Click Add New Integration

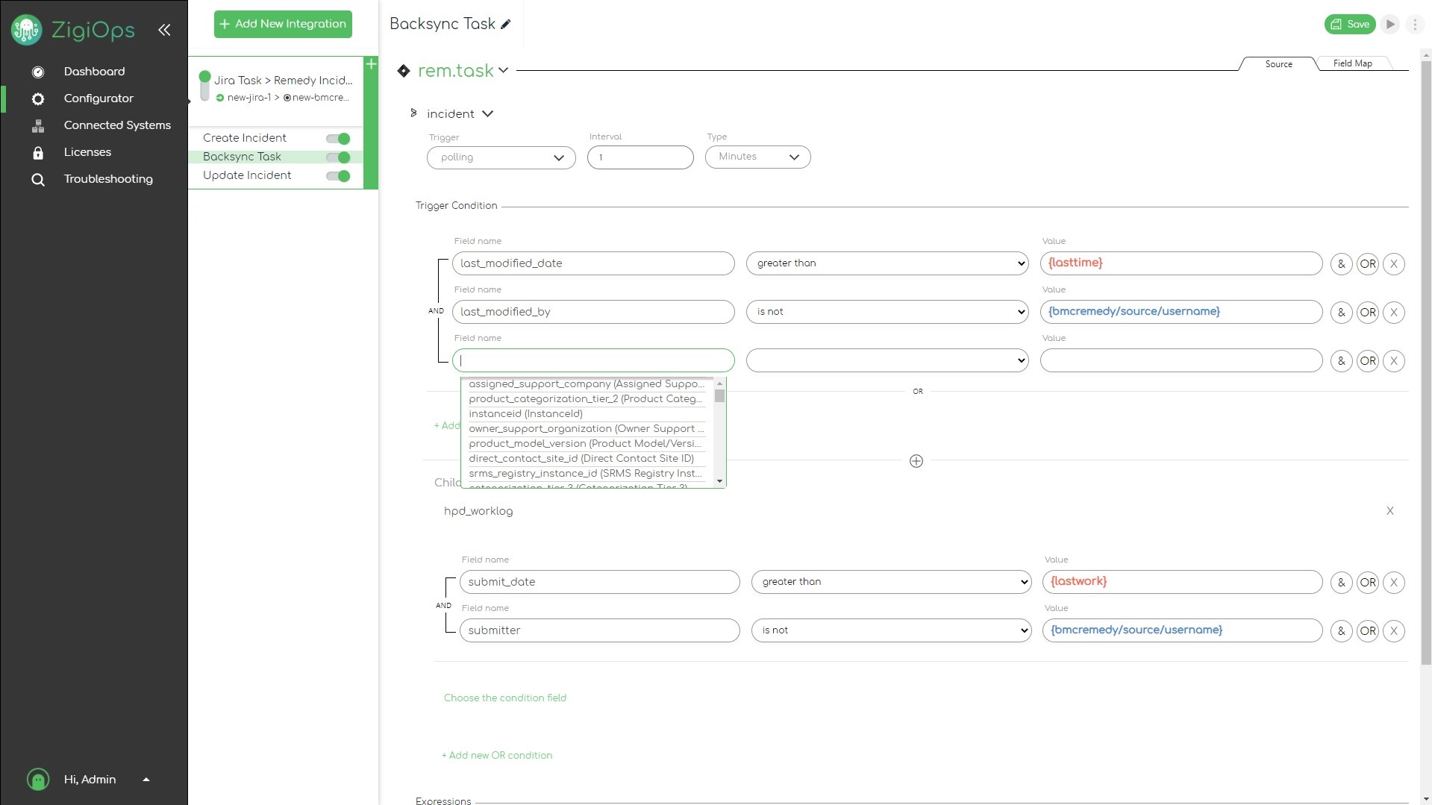[x=282, y=23]
